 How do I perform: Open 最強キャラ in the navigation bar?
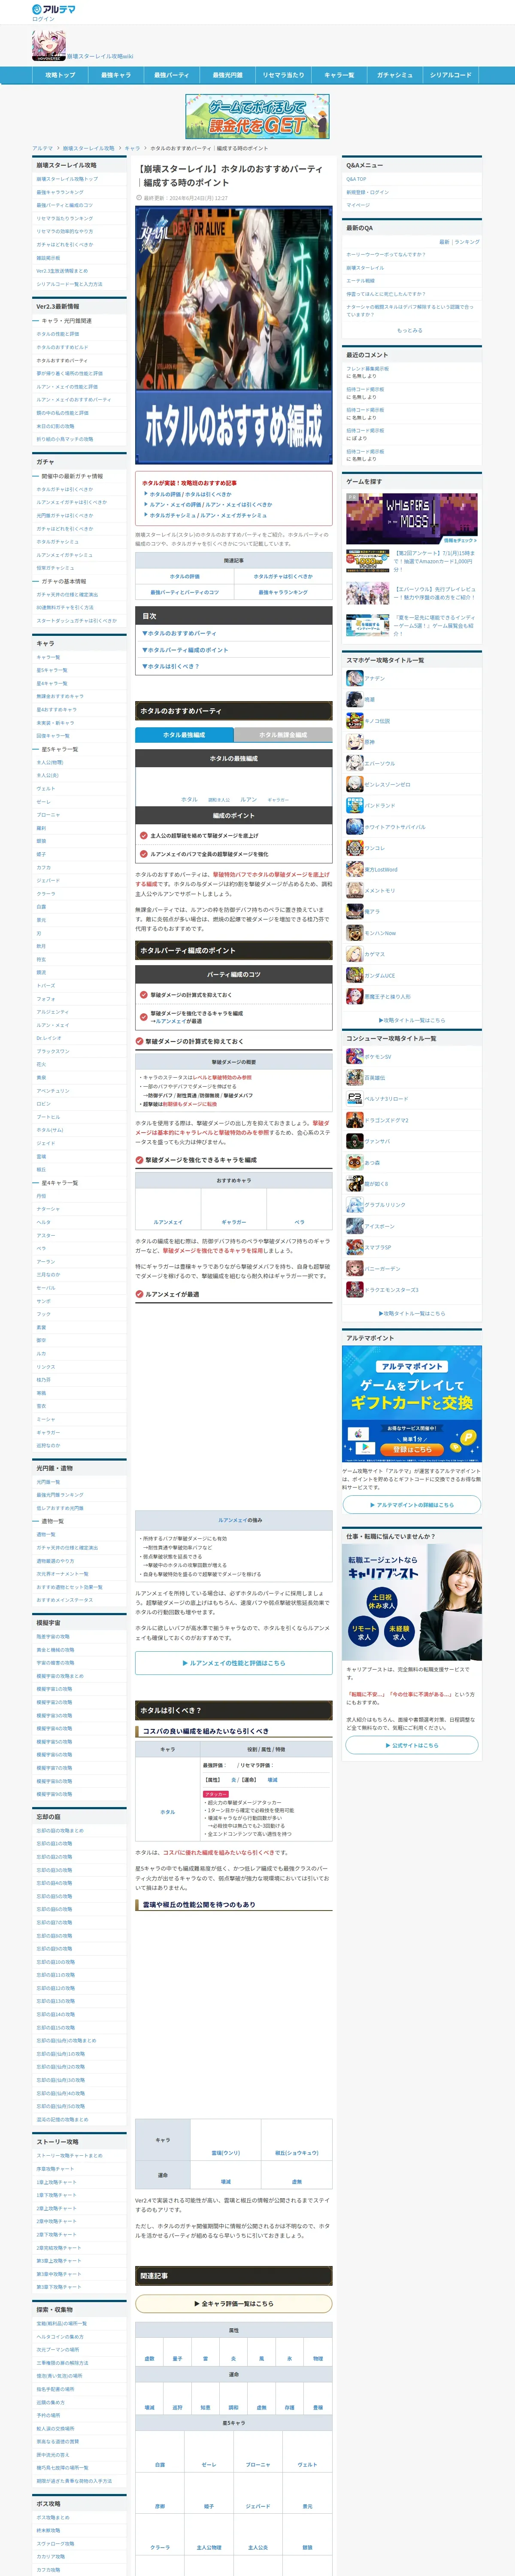pyautogui.click(x=115, y=75)
